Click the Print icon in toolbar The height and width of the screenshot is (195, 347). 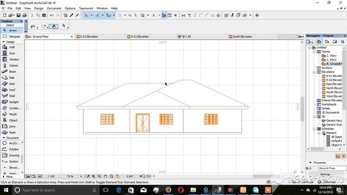(x=24, y=15)
